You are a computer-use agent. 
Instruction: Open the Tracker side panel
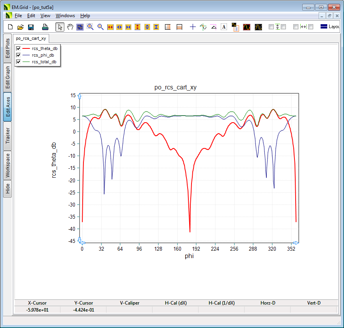tap(7, 135)
